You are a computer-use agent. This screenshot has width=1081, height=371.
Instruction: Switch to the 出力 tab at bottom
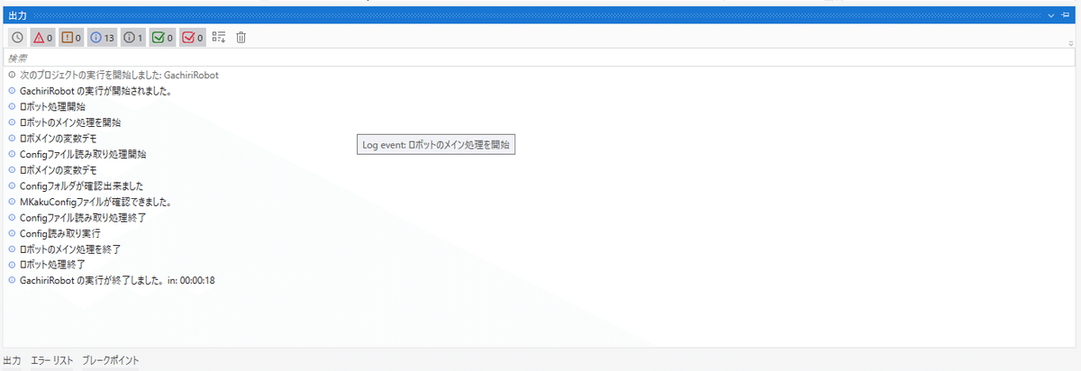pos(12,360)
